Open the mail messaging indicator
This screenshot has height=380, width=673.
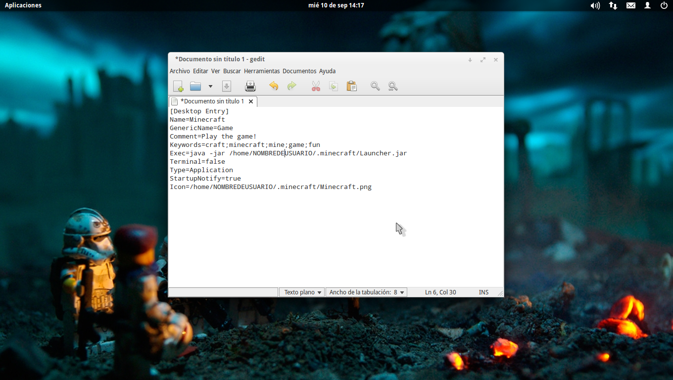(x=631, y=5)
